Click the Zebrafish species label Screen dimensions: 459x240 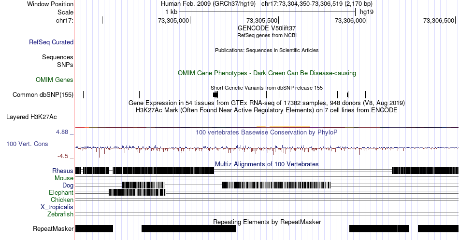point(60,214)
